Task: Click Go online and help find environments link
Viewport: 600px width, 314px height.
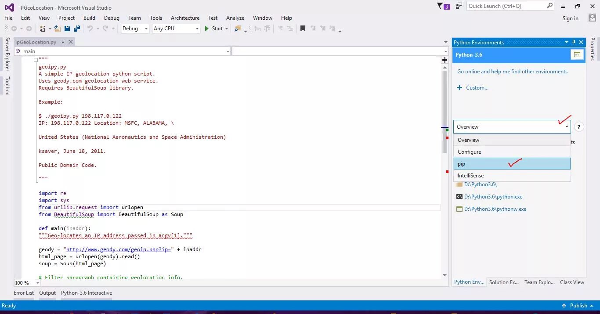Action: (512, 72)
